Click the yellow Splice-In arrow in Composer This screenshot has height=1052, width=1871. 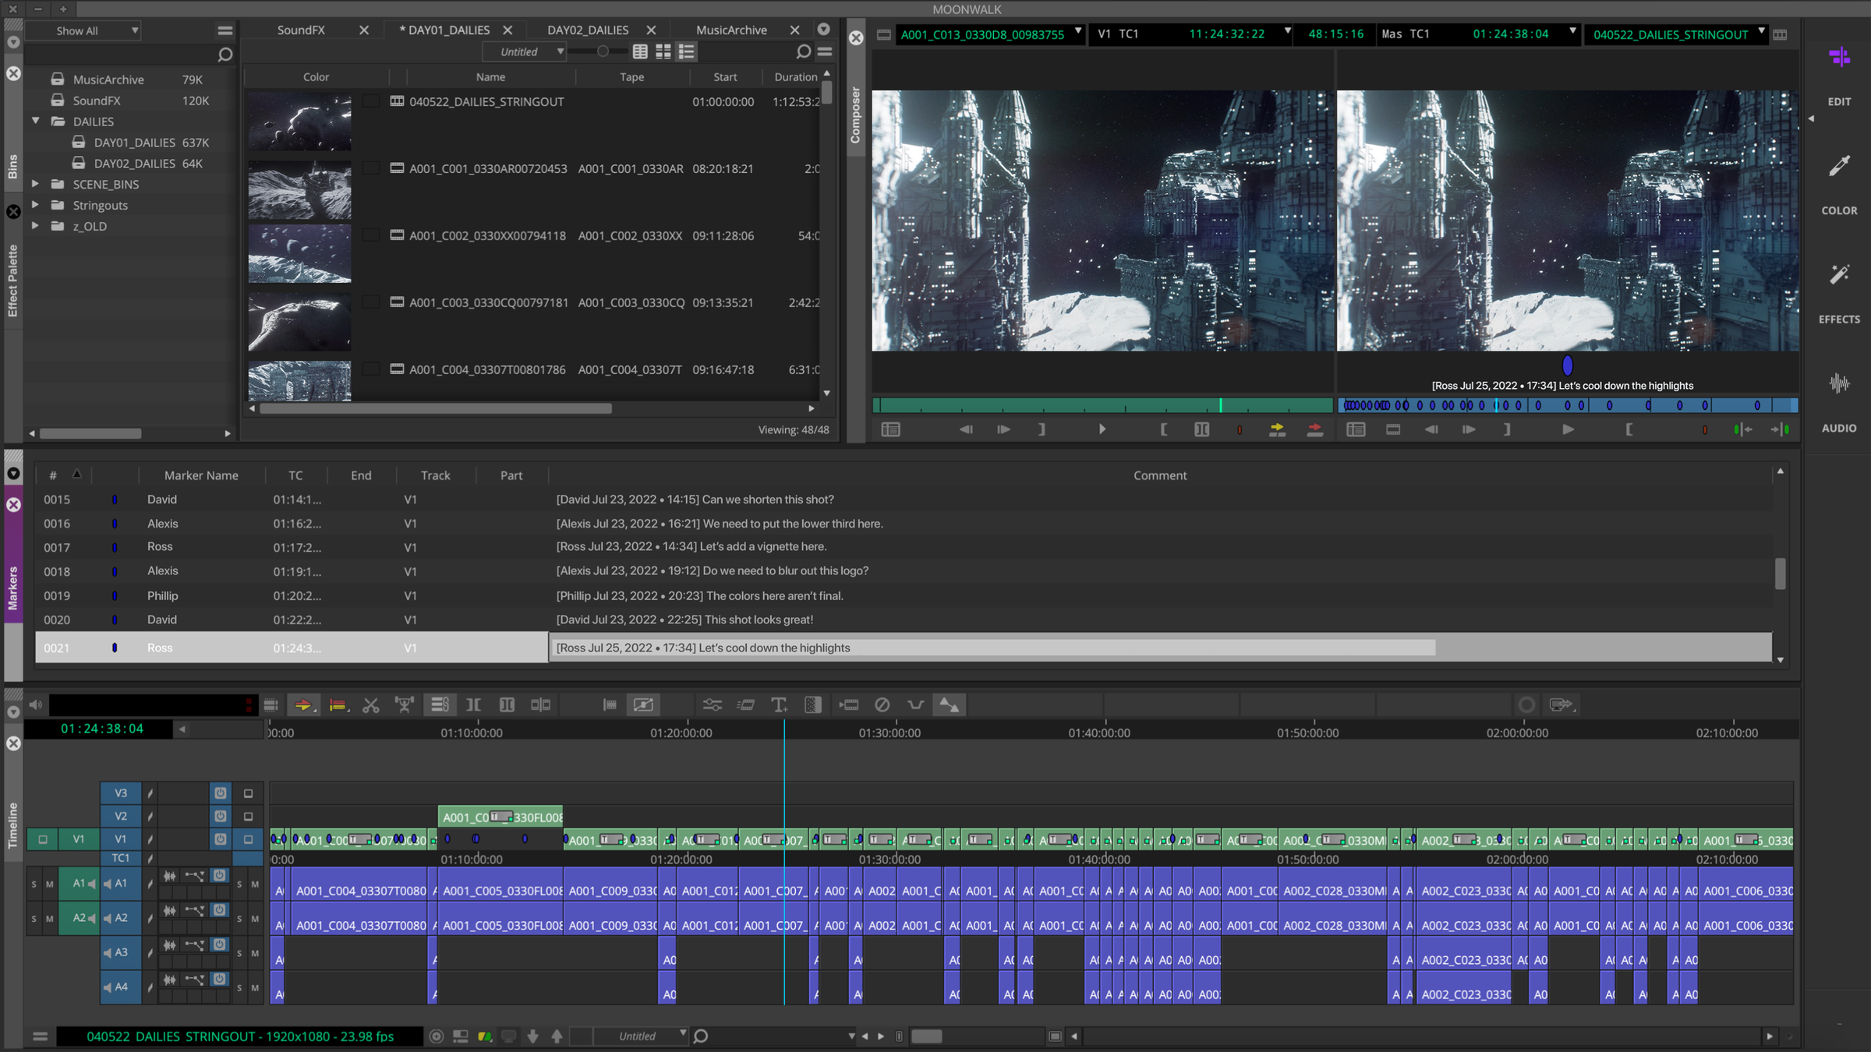coord(1277,429)
